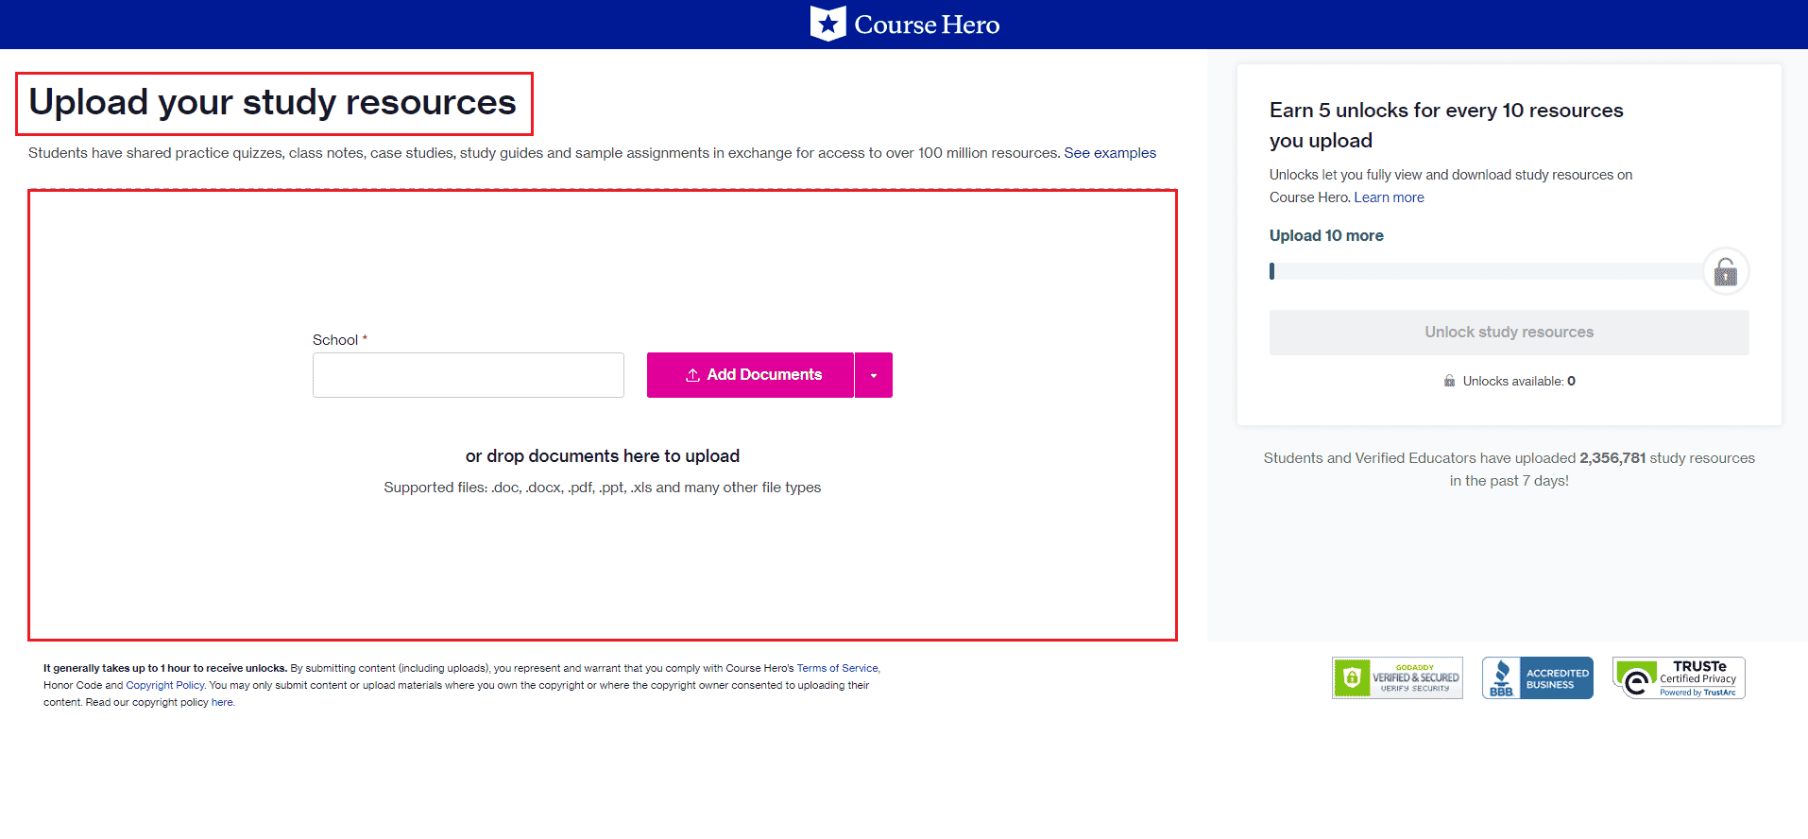Expand the Add Documents dropdown arrow

tap(874, 375)
